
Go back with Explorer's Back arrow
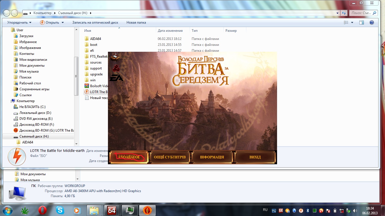pyautogui.click(x=6, y=13)
